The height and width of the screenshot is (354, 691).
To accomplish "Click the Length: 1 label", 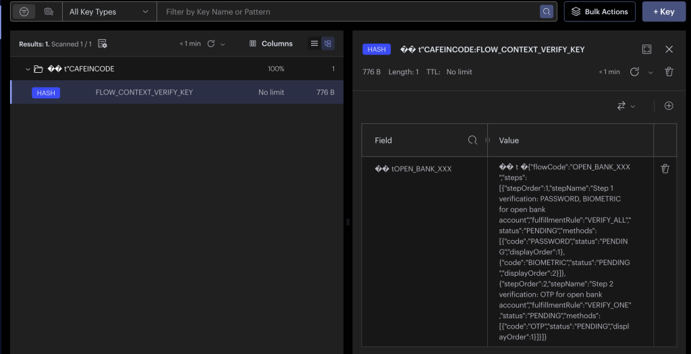I will tap(404, 71).
